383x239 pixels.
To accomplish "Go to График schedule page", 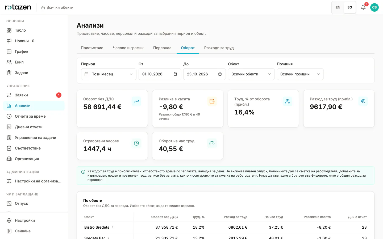I will 34,52.
